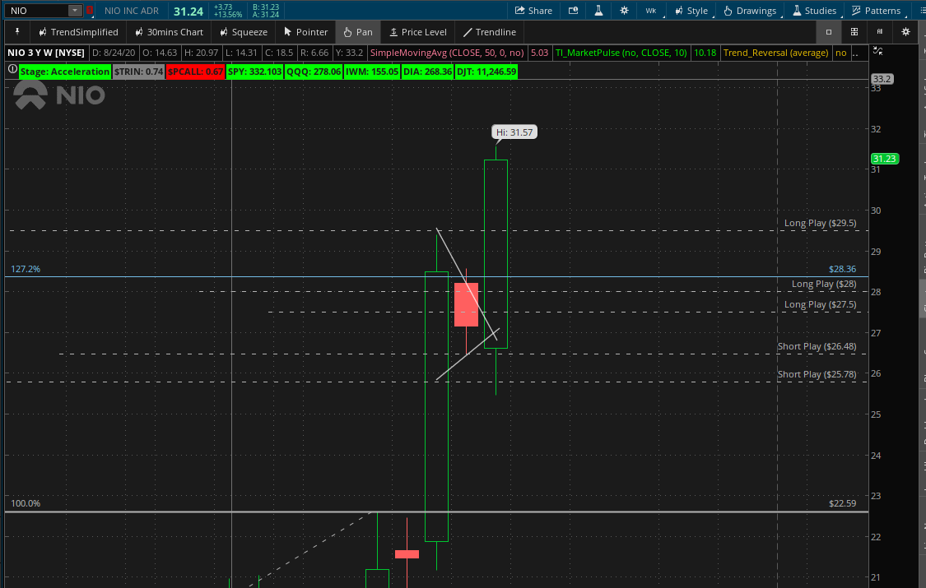Click the Long Play ($27.5) level label
Viewport: 926px width, 588px height.
(x=820, y=304)
